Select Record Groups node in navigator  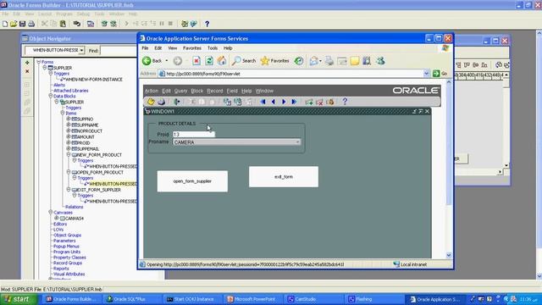(68, 263)
